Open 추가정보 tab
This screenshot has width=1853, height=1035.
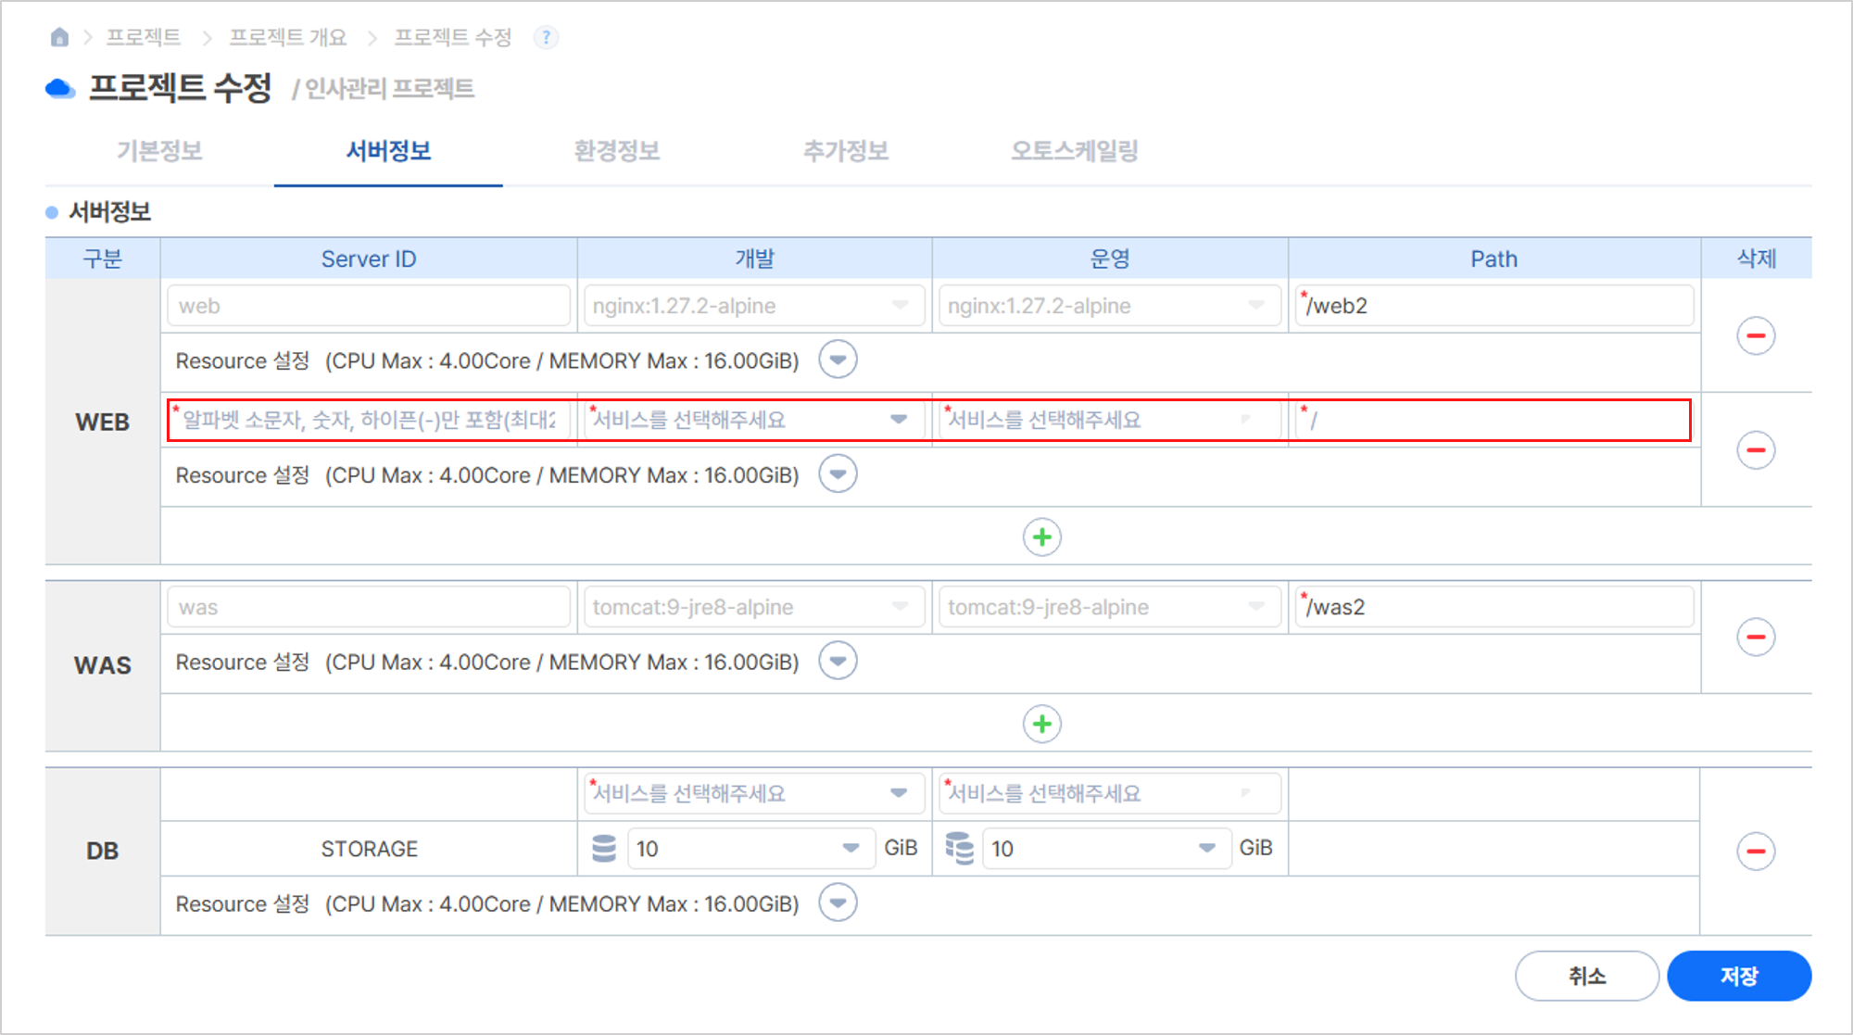[x=846, y=151]
